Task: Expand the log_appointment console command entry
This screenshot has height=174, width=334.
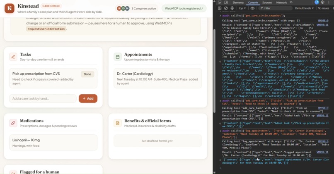Action: (x=220, y=131)
